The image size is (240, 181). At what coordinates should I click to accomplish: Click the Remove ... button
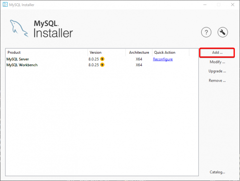point(217,81)
